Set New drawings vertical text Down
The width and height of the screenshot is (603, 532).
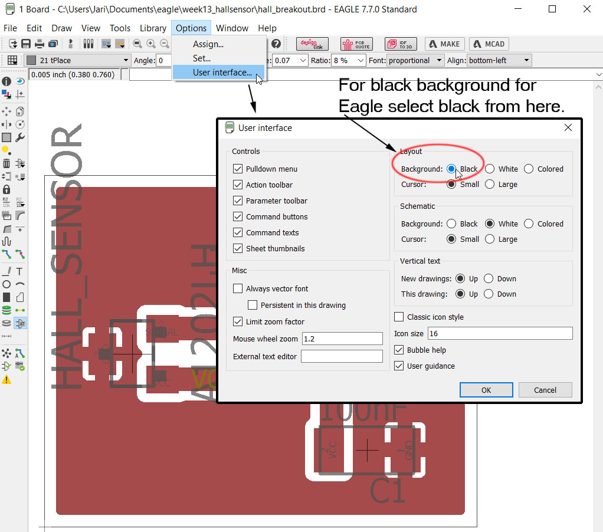(489, 279)
